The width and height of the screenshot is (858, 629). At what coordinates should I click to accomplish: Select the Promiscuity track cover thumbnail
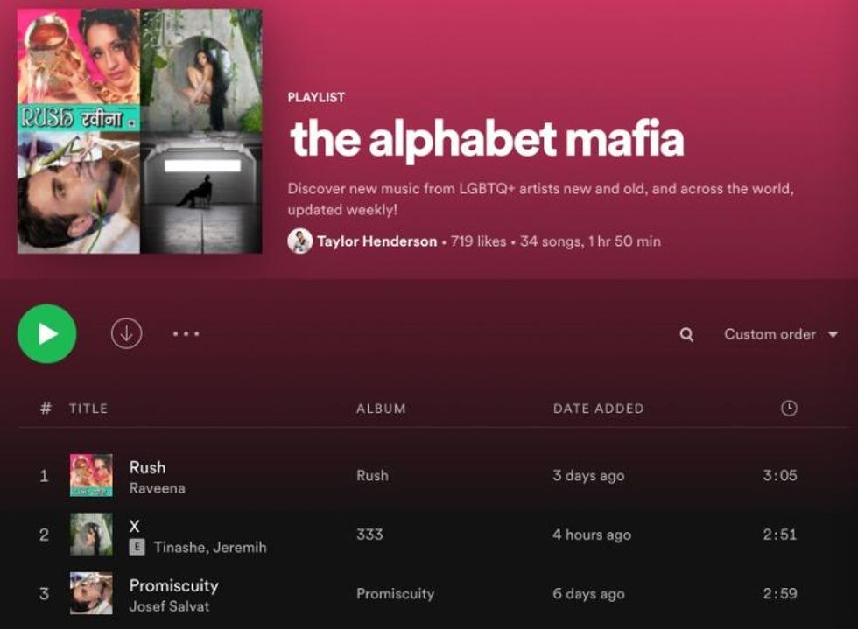[91, 593]
